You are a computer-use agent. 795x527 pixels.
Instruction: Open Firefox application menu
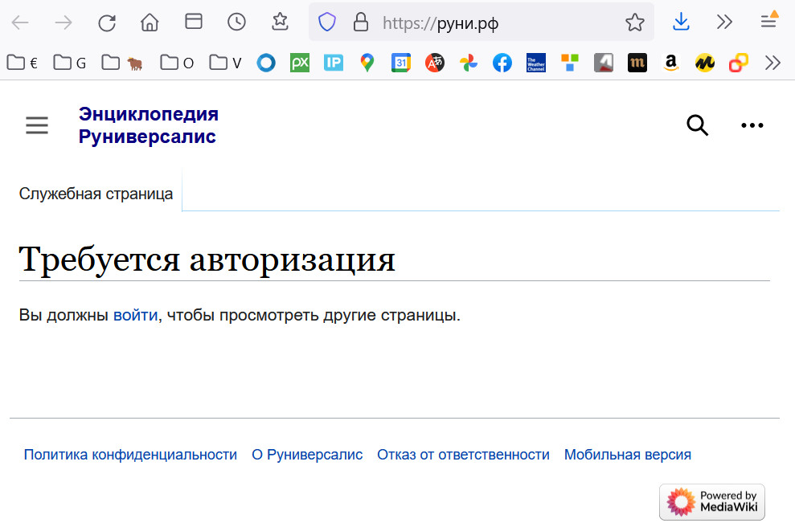[x=769, y=22]
